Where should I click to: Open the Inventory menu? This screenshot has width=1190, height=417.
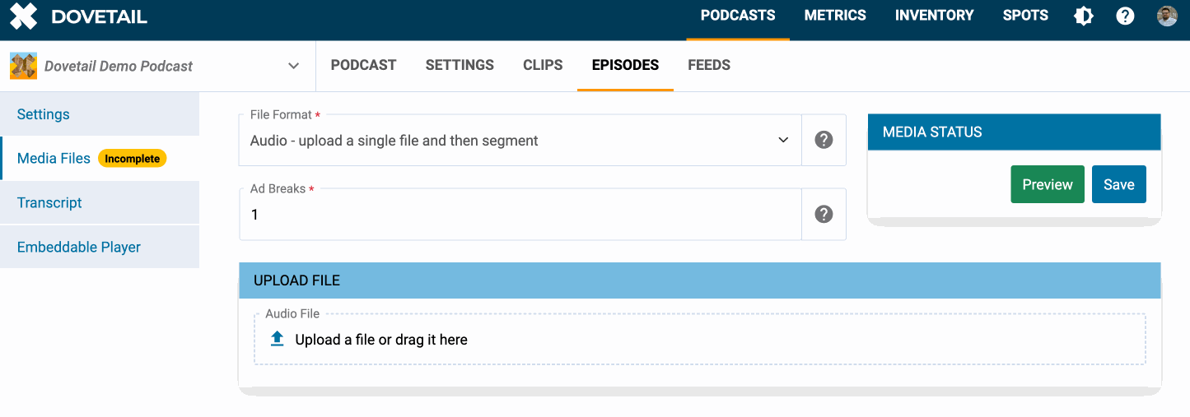click(934, 16)
